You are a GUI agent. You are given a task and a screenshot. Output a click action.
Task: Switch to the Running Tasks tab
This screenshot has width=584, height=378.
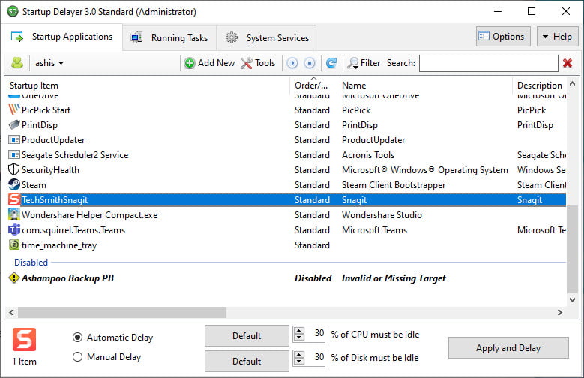point(169,37)
